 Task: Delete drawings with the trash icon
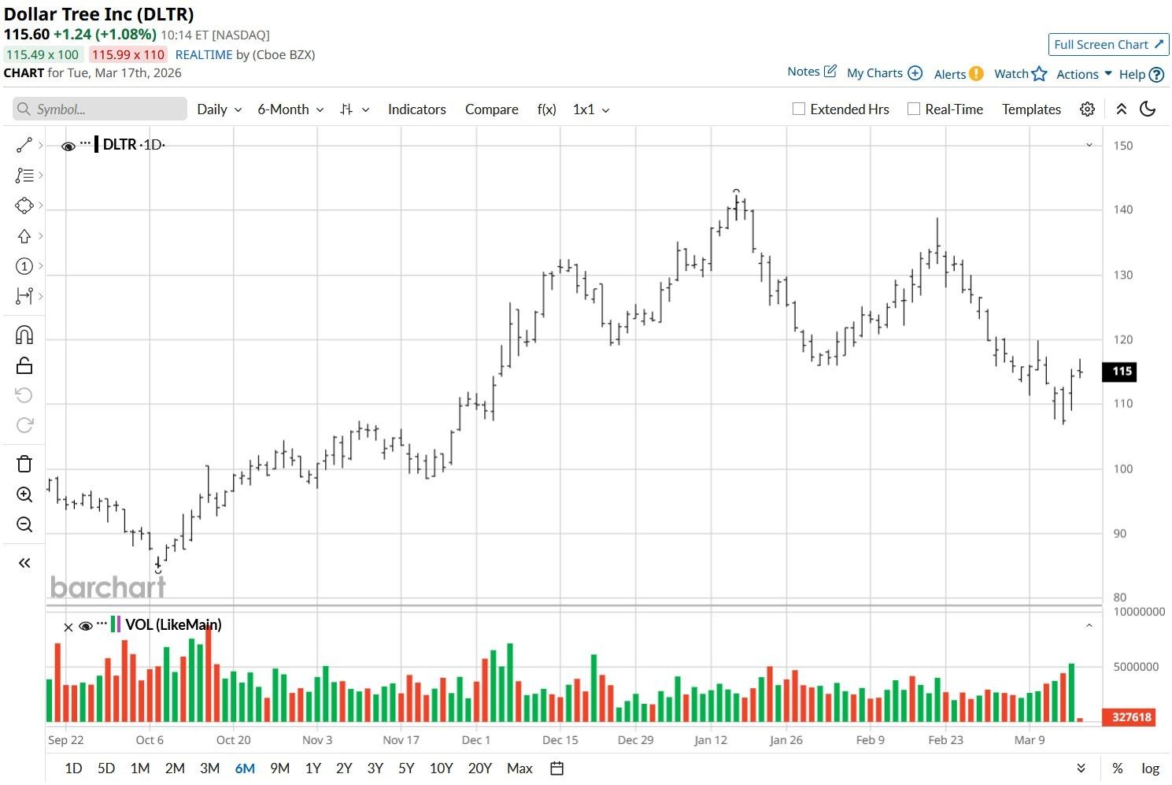24,464
